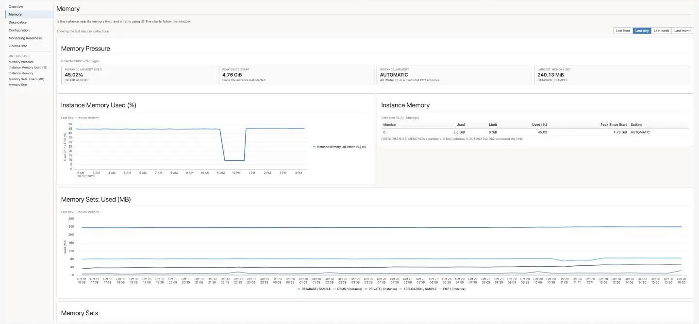Toggle DBMS / (instance) series in legend
Image resolution: width=699 pixels, height=324 pixels.
[348, 289]
